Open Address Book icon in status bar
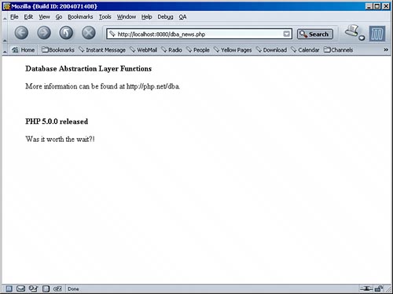The height and width of the screenshot is (294, 393). point(46,289)
